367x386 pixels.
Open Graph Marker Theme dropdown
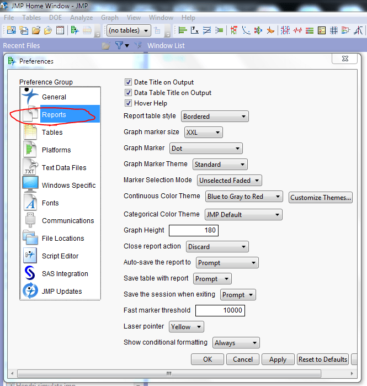point(220,164)
